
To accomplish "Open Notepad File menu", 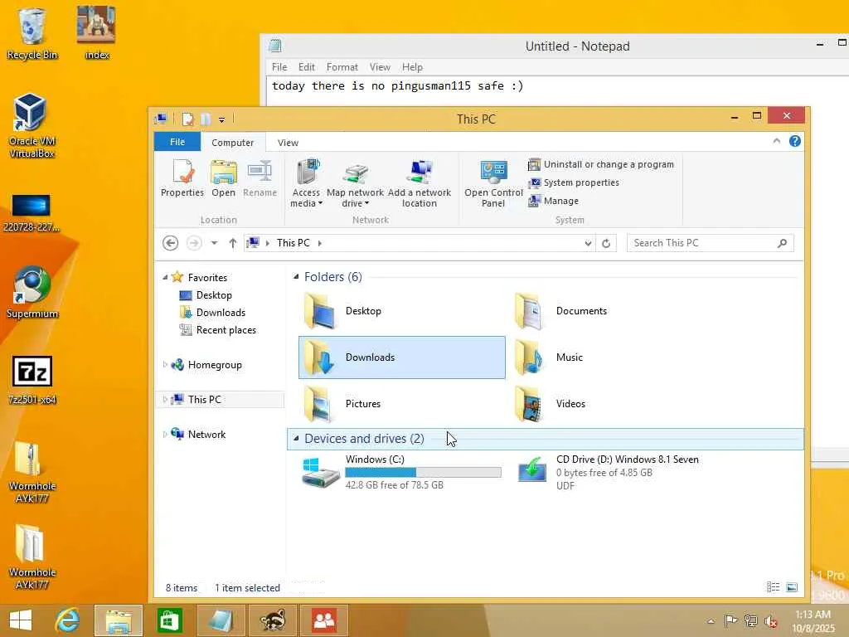I will coord(279,67).
